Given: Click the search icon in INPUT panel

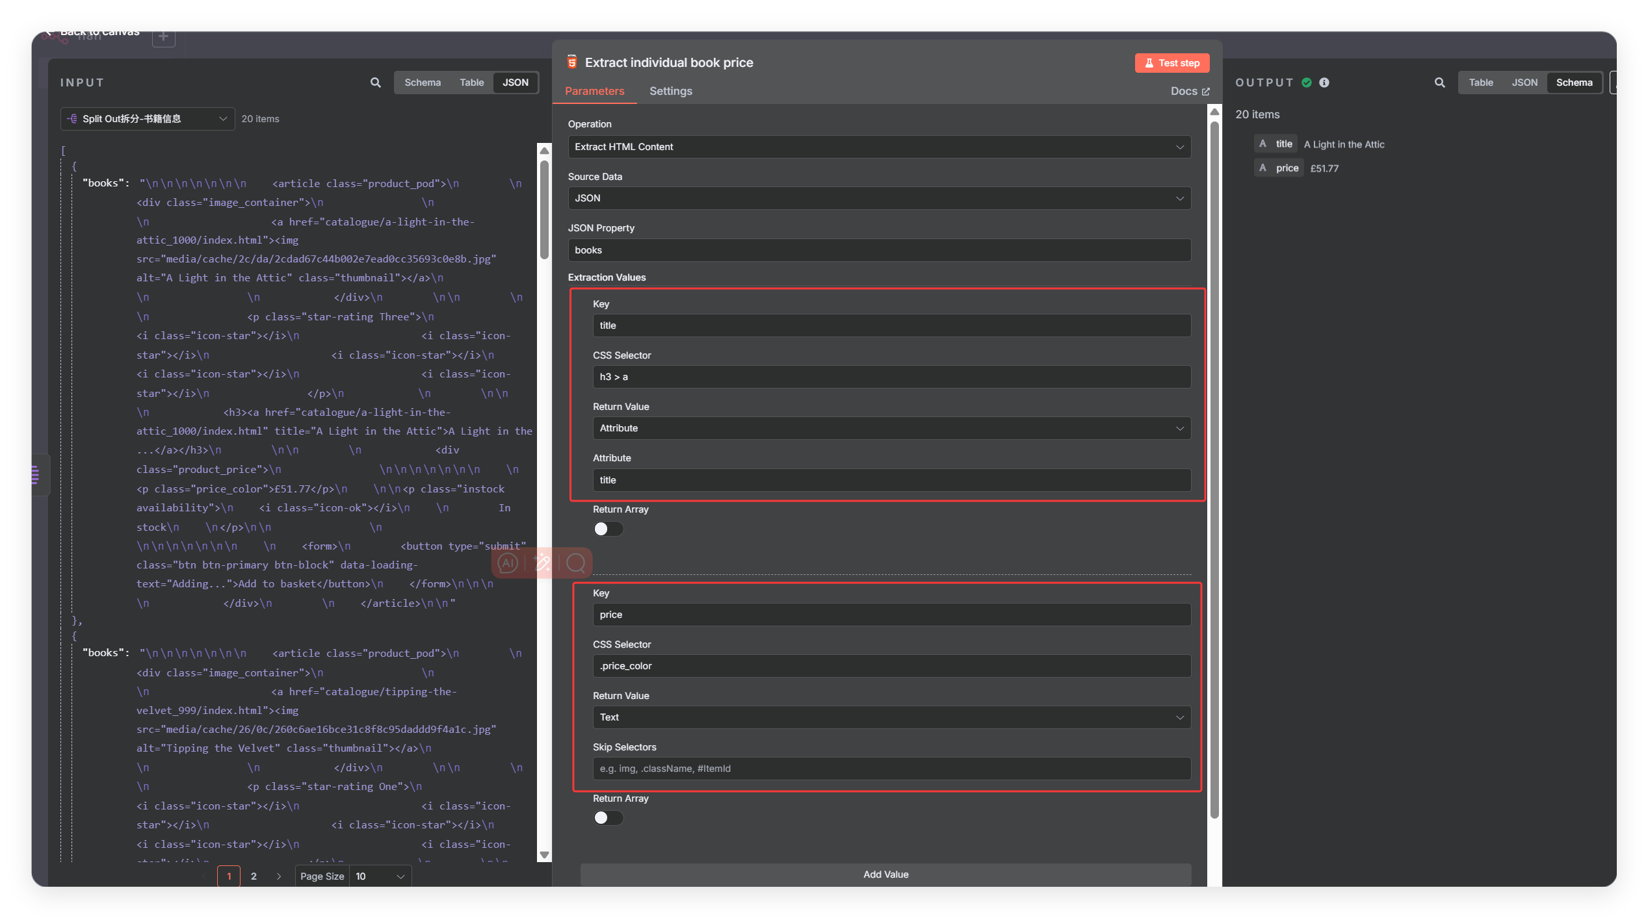Looking at the screenshot, I should point(375,83).
